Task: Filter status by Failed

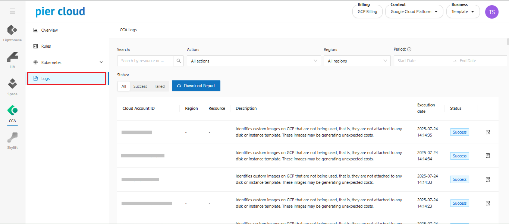Action: point(160,86)
